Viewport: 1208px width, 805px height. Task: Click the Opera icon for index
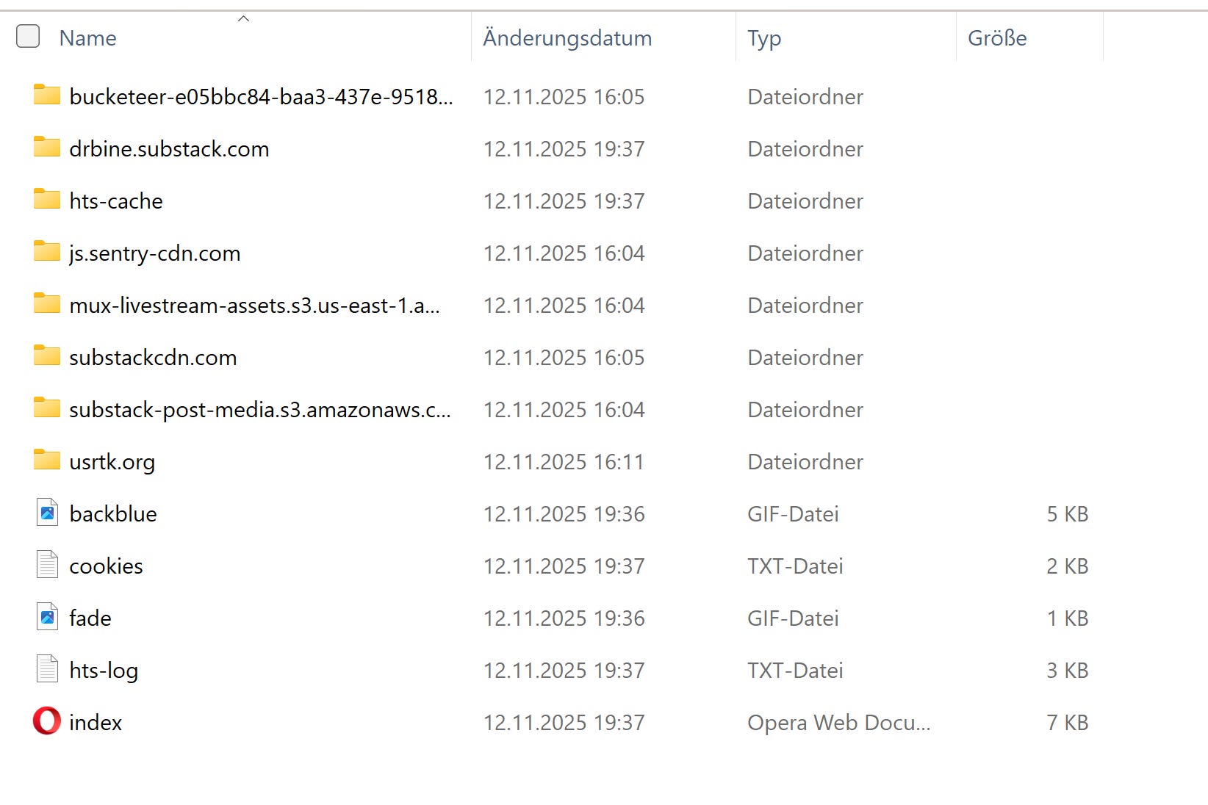47,721
